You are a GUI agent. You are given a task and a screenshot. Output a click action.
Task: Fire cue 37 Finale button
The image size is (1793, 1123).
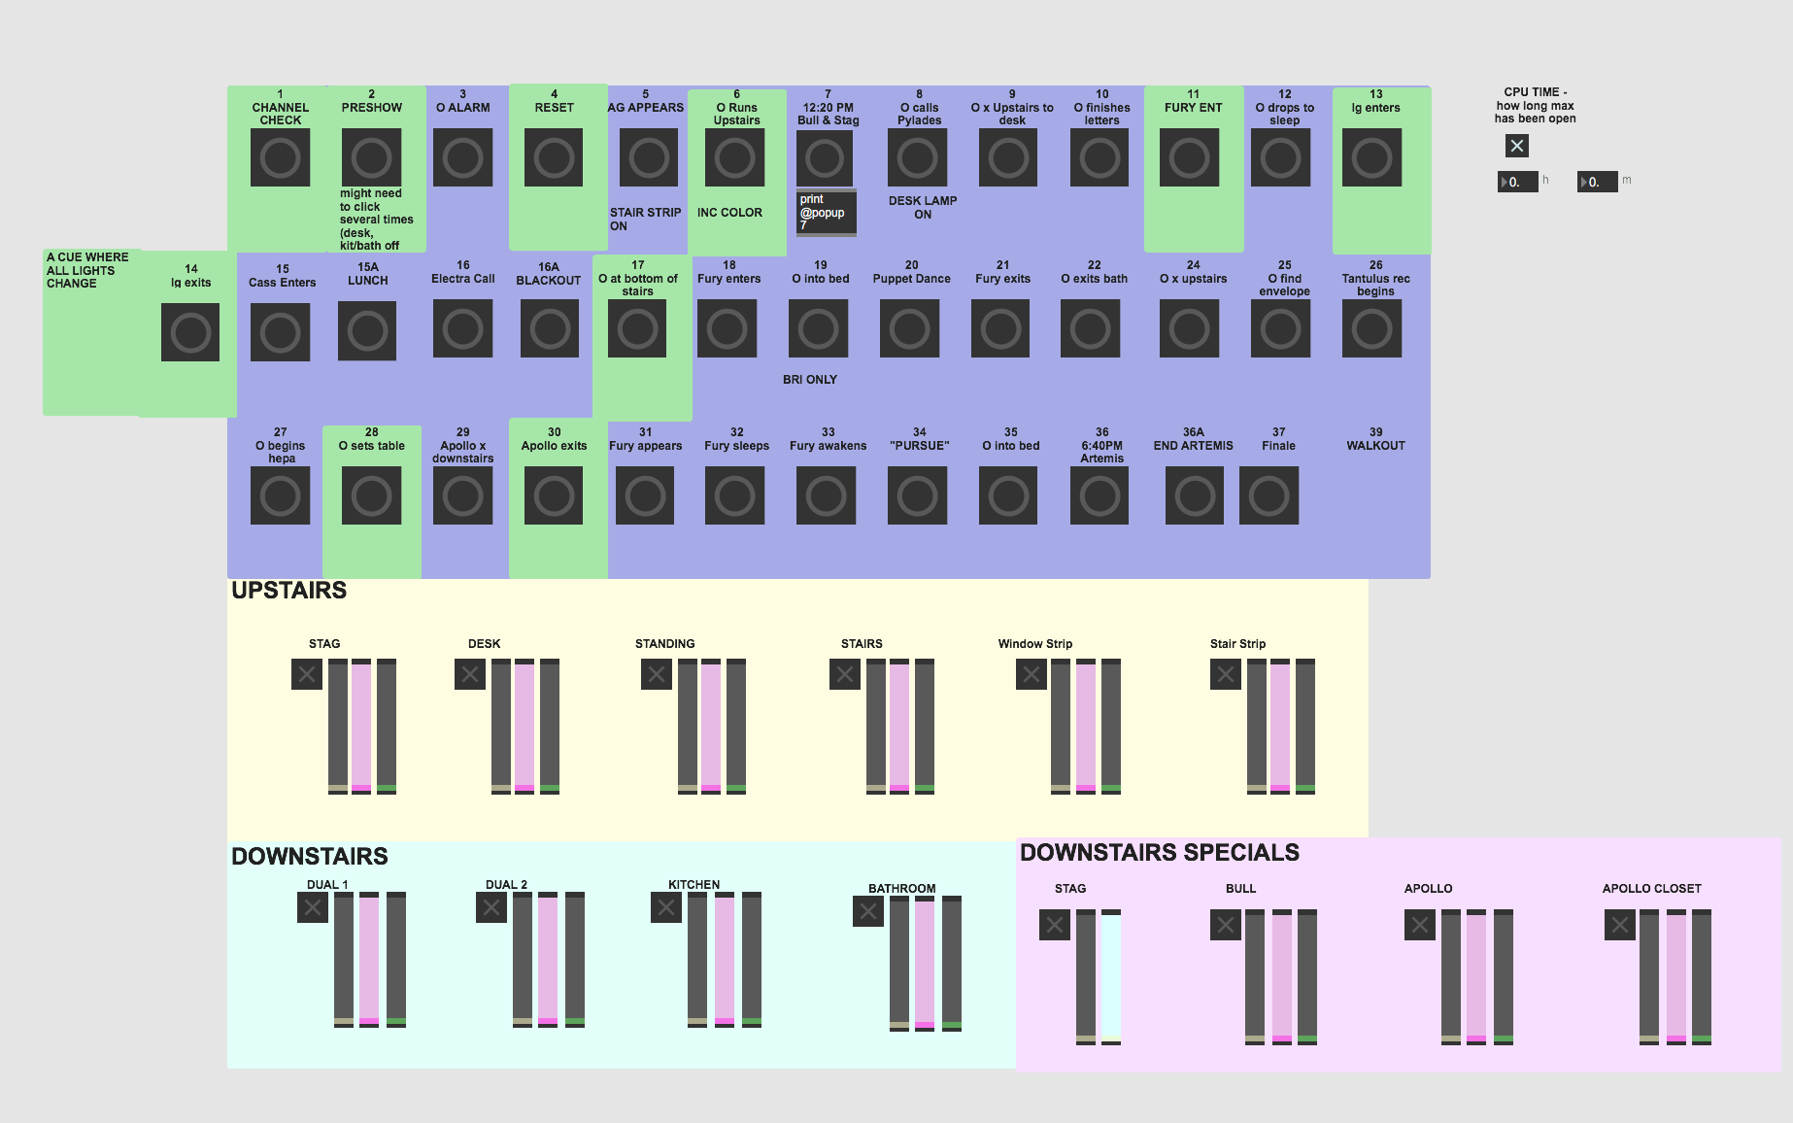point(1269,495)
